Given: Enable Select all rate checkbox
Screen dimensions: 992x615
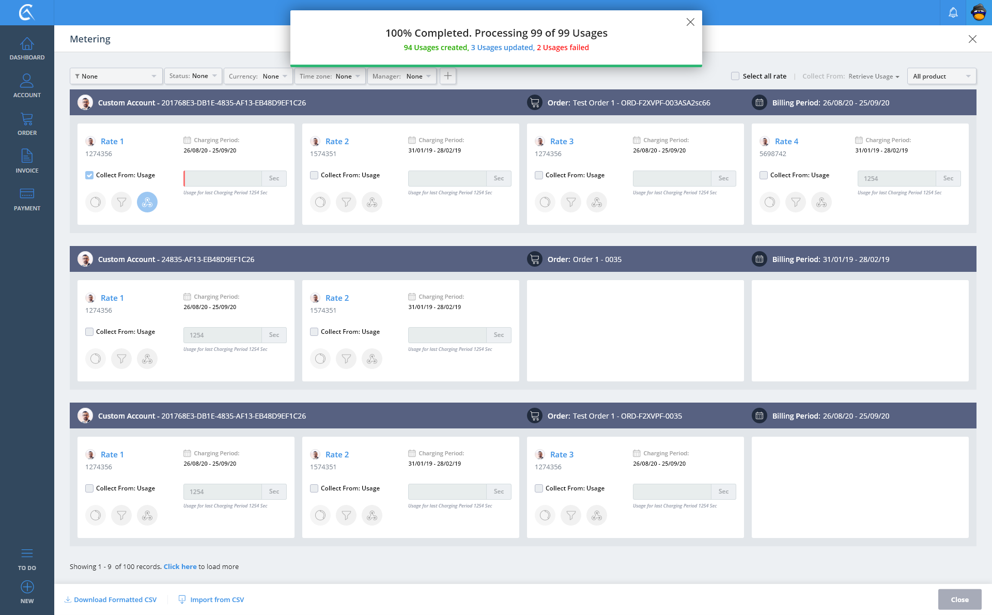Looking at the screenshot, I should tap(735, 76).
